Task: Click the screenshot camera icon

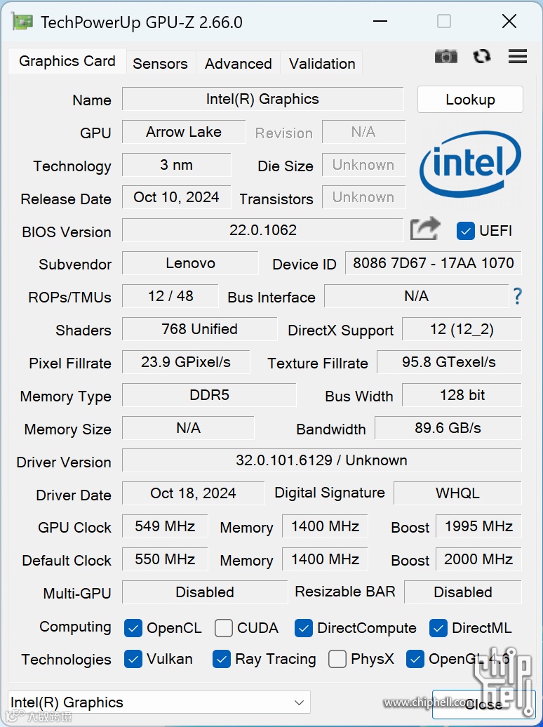Action: point(445,57)
